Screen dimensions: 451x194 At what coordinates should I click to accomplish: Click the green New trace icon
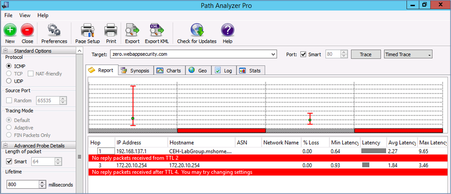coord(10,30)
